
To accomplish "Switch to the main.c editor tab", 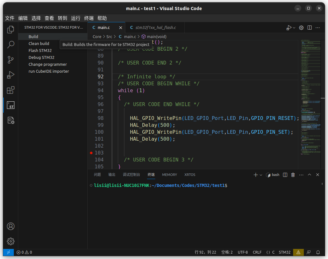I will [x=107, y=28].
